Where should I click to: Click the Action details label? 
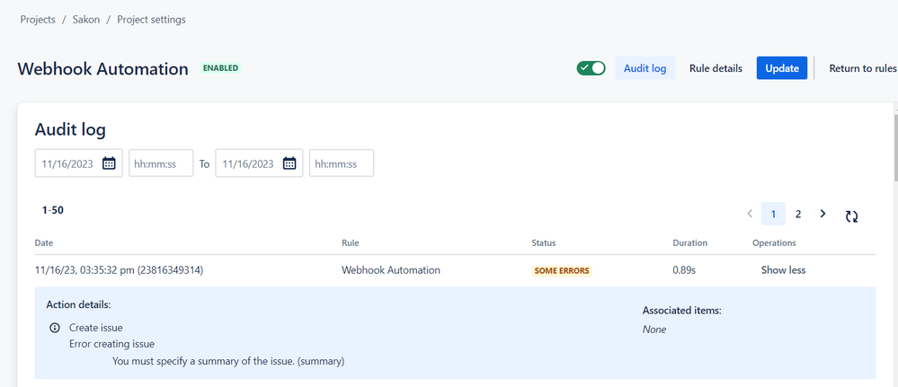pyautogui.click(x=78, y=304)
